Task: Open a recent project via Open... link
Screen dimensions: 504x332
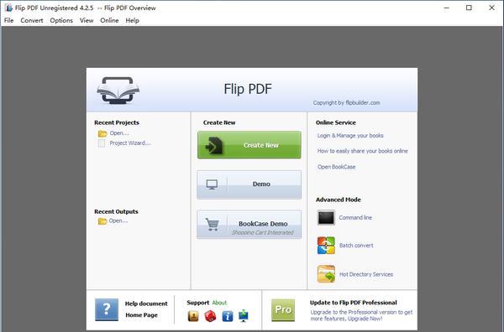Action: 119,133
